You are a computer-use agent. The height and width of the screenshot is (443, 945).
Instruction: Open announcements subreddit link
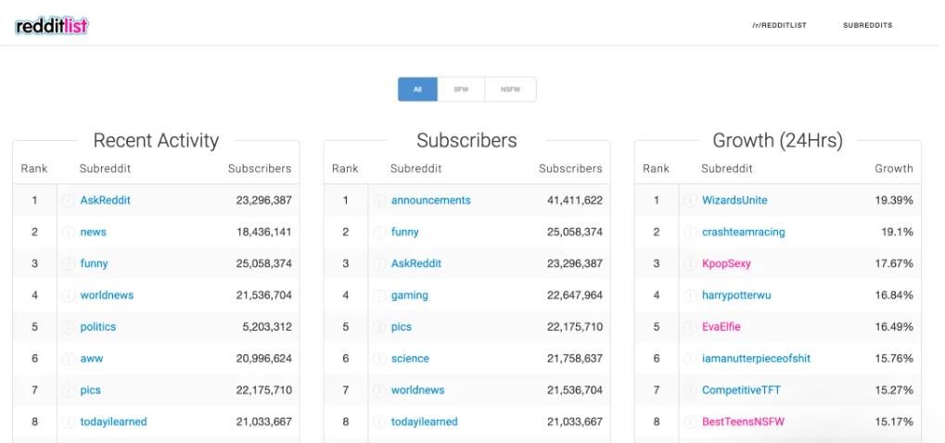(x=431, y=200)
